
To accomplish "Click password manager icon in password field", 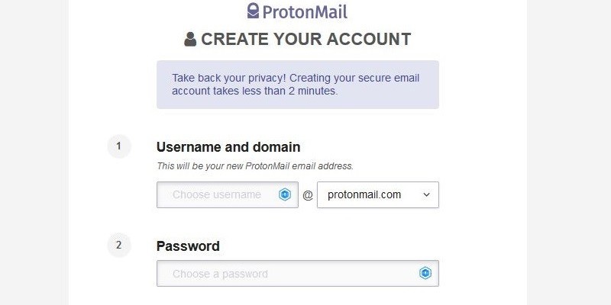I will tap(425, 274).
